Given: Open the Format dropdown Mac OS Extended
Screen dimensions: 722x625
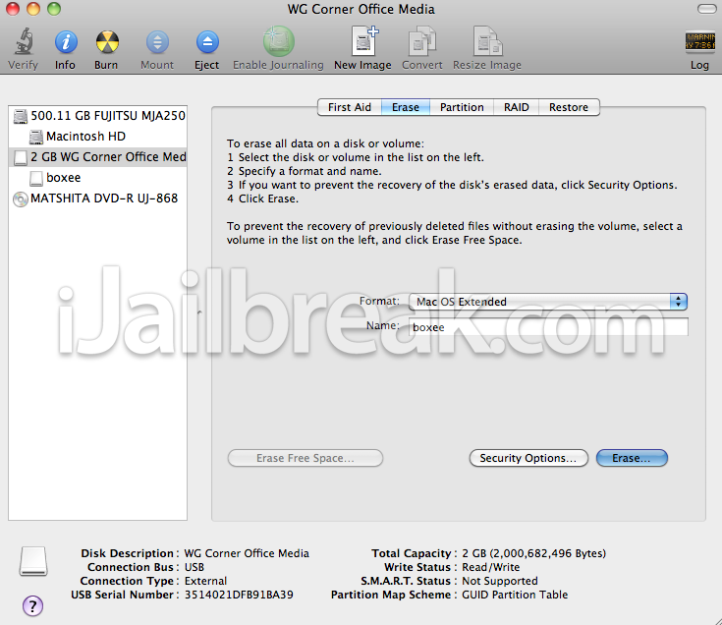Looking at the screenshot, I should [548, 302].
